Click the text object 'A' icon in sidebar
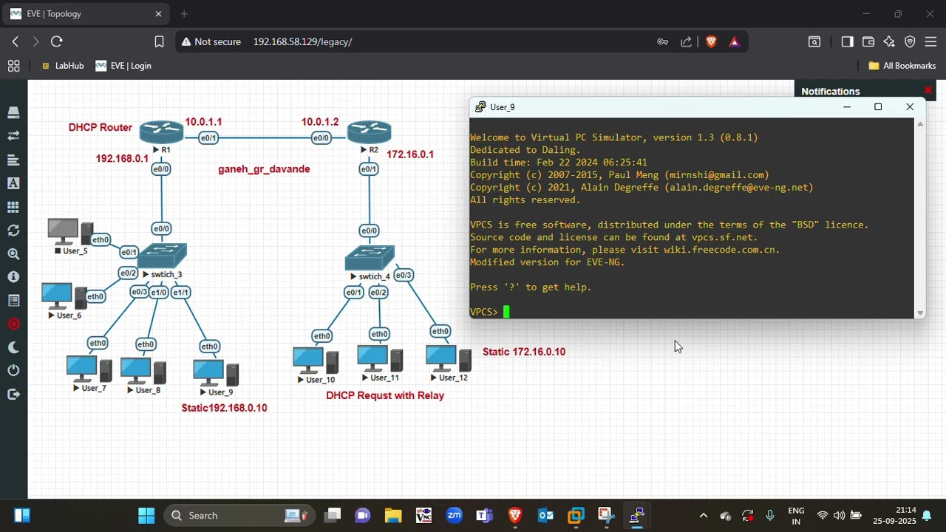 point(13,183)
